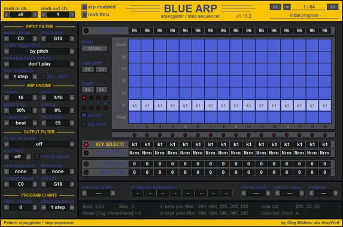Increase midi out channel with right arrow
The width and height of the screenshot is (343, 227).
tap(72, 14)
